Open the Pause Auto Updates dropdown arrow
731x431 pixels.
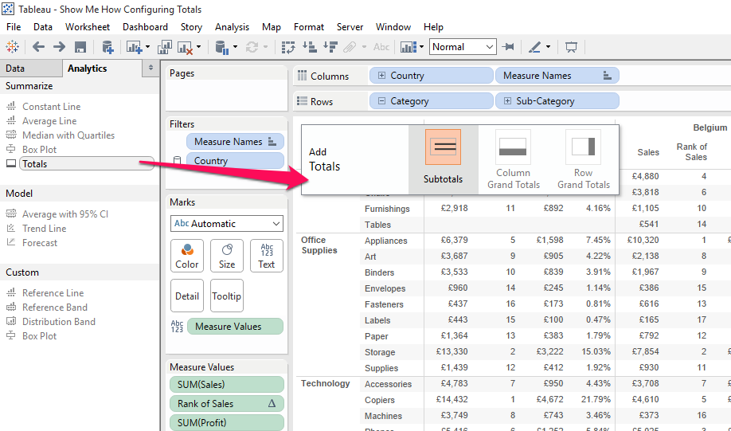[x=235, y=47]
